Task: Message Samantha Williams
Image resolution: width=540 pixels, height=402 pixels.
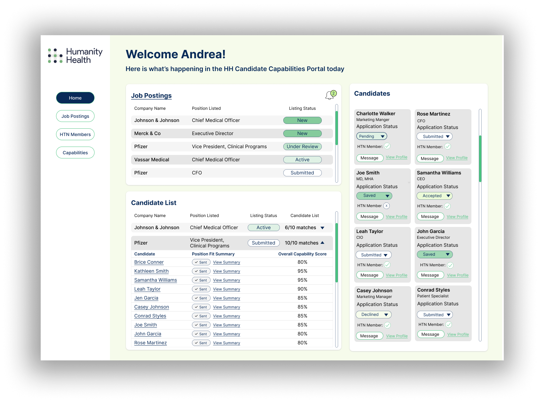Action: [430, 216]
